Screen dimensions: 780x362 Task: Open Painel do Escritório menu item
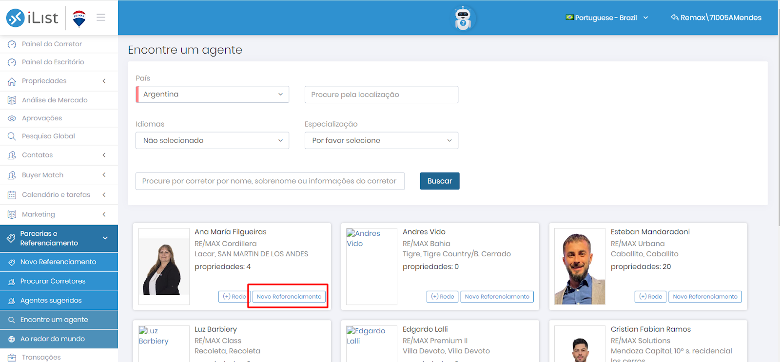[x=59, y=62]
